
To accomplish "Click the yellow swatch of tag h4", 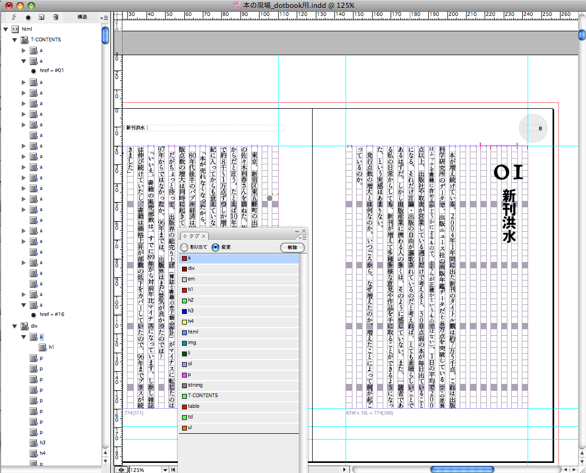I will tap(184, 321).
